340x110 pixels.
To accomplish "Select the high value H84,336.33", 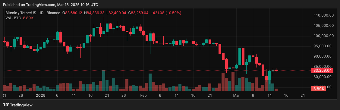I will (x=94, y=13).
